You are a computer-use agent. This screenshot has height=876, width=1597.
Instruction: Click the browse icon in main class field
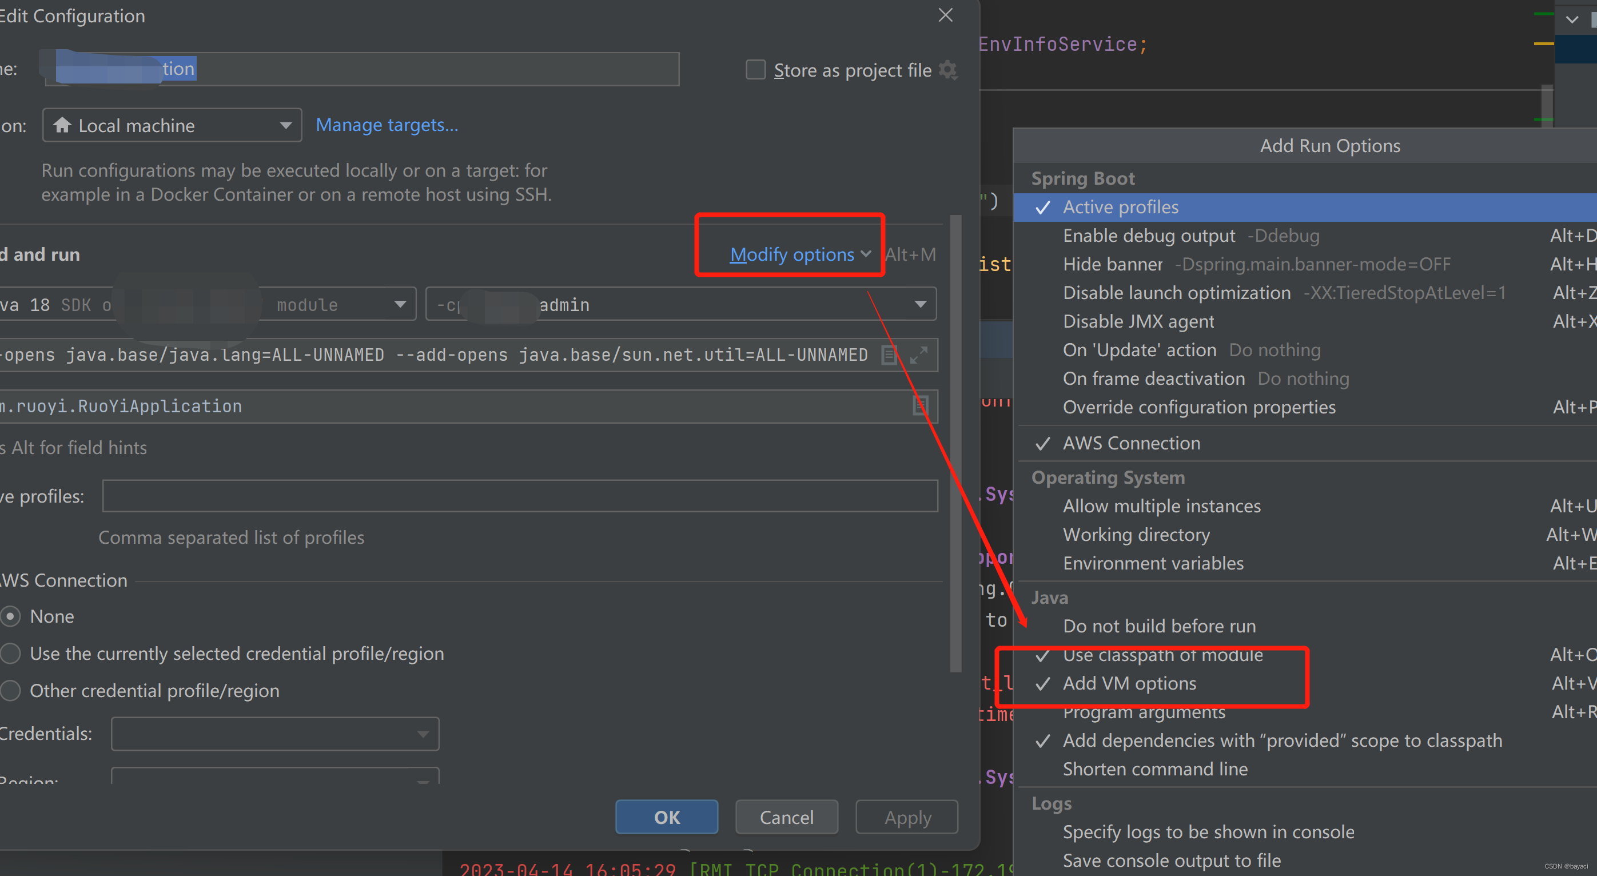click(921, 406)
